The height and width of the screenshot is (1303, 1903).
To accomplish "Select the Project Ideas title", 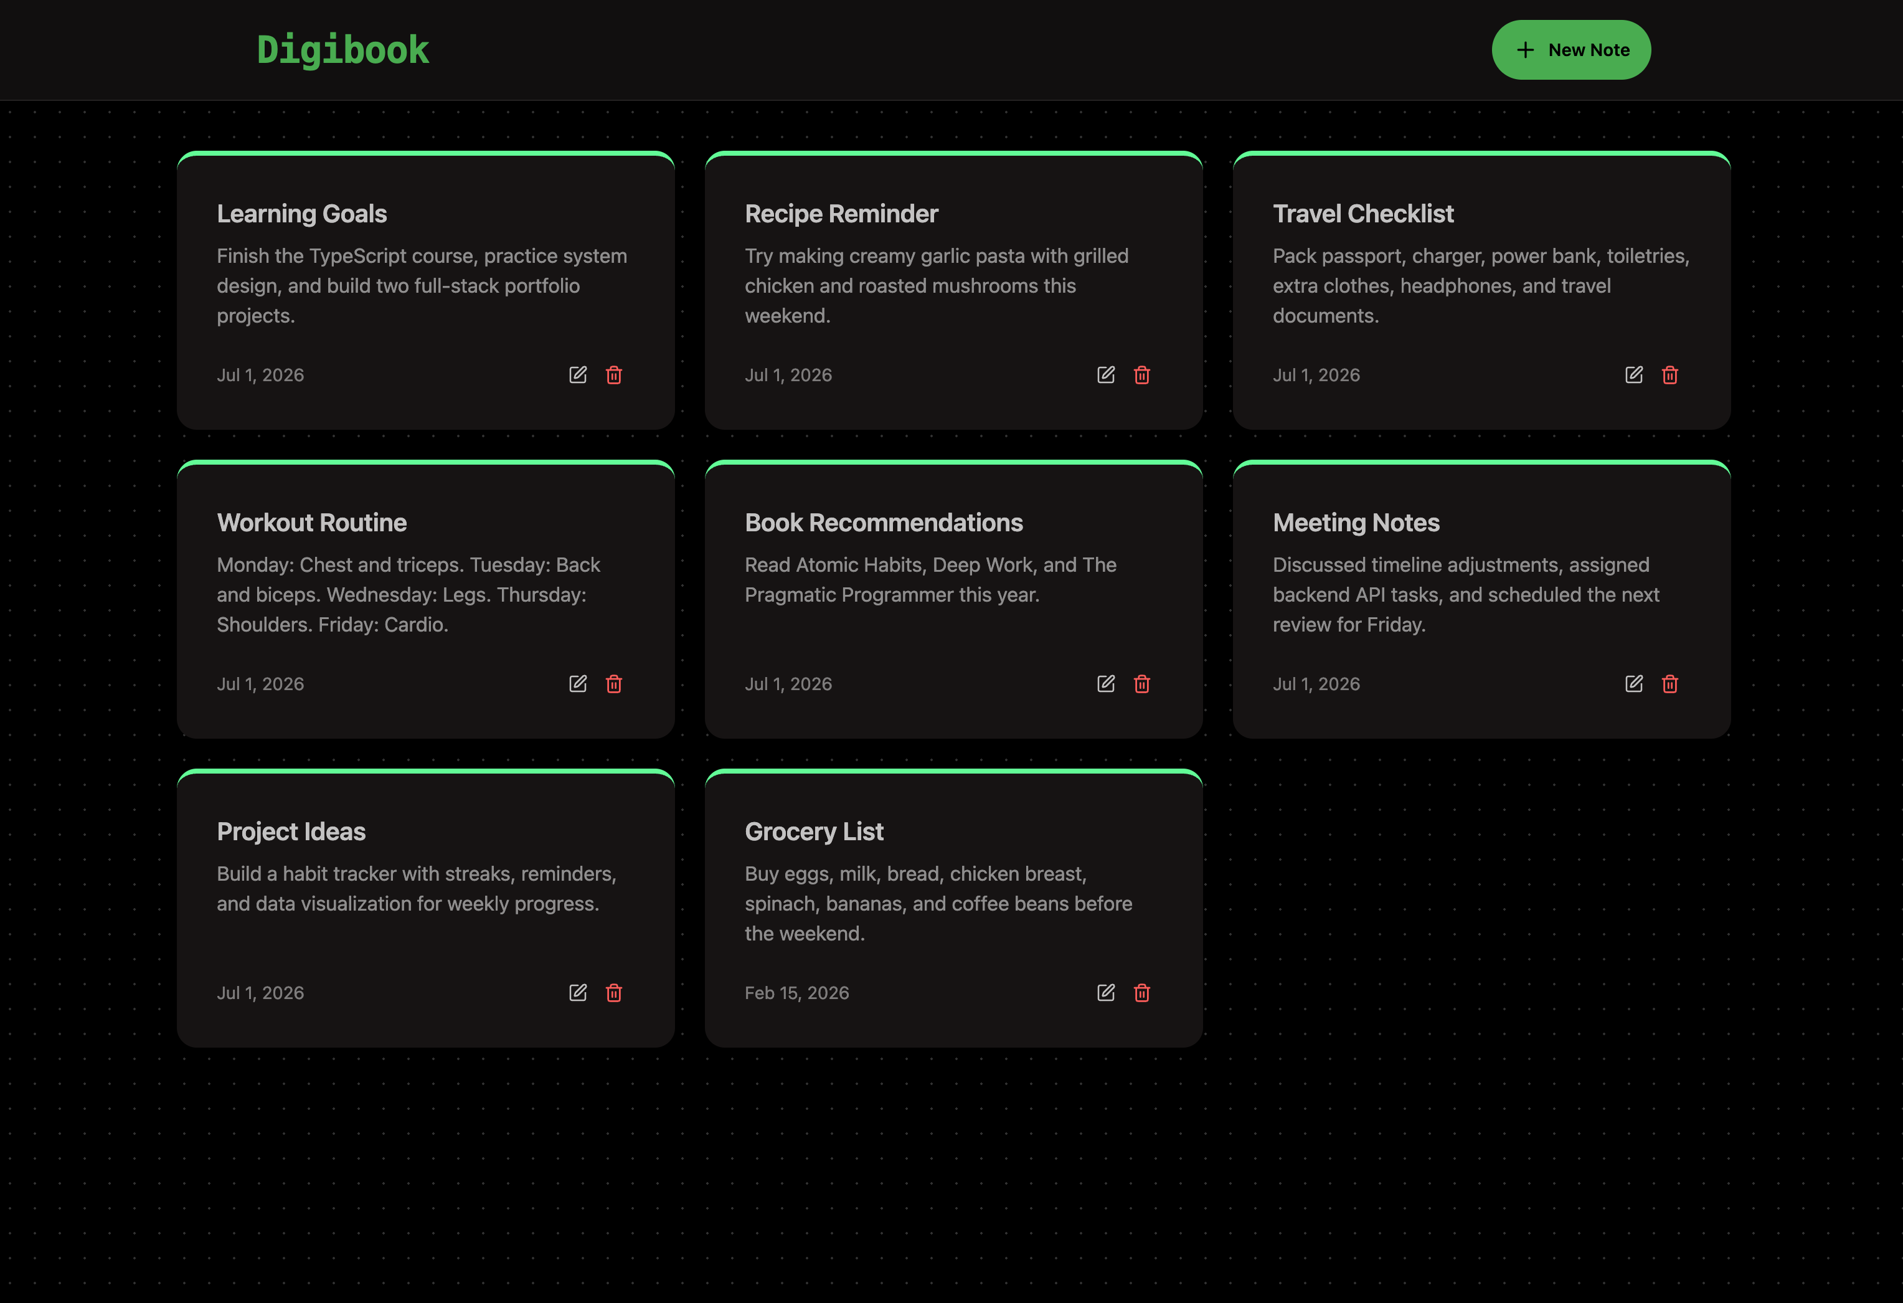I will tap(291, 832).
